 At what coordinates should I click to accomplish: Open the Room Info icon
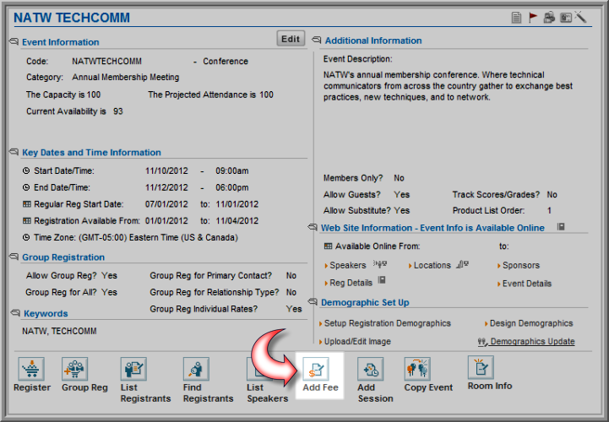pos(481,367)
